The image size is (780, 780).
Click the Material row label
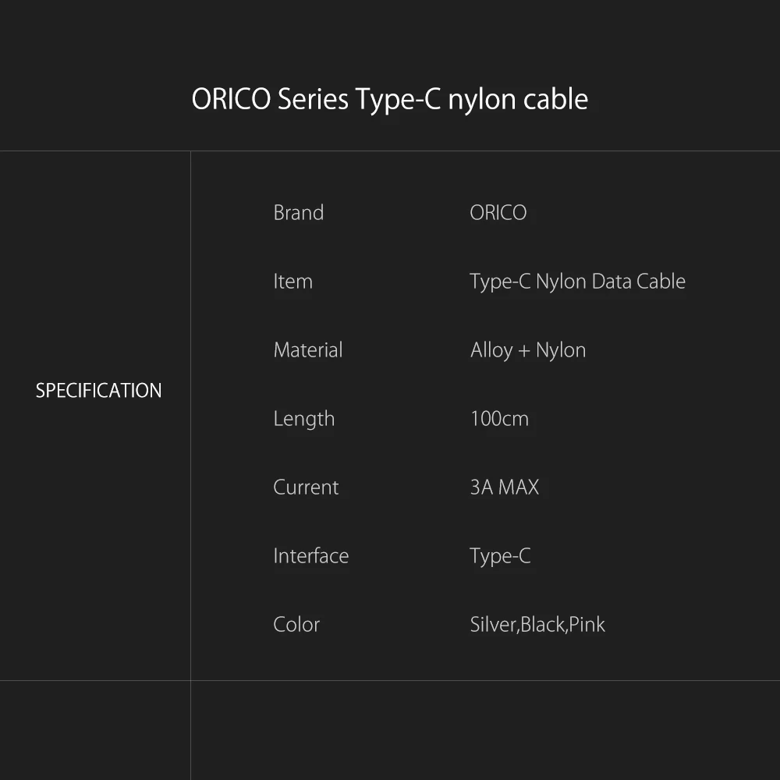pos(307,350)
